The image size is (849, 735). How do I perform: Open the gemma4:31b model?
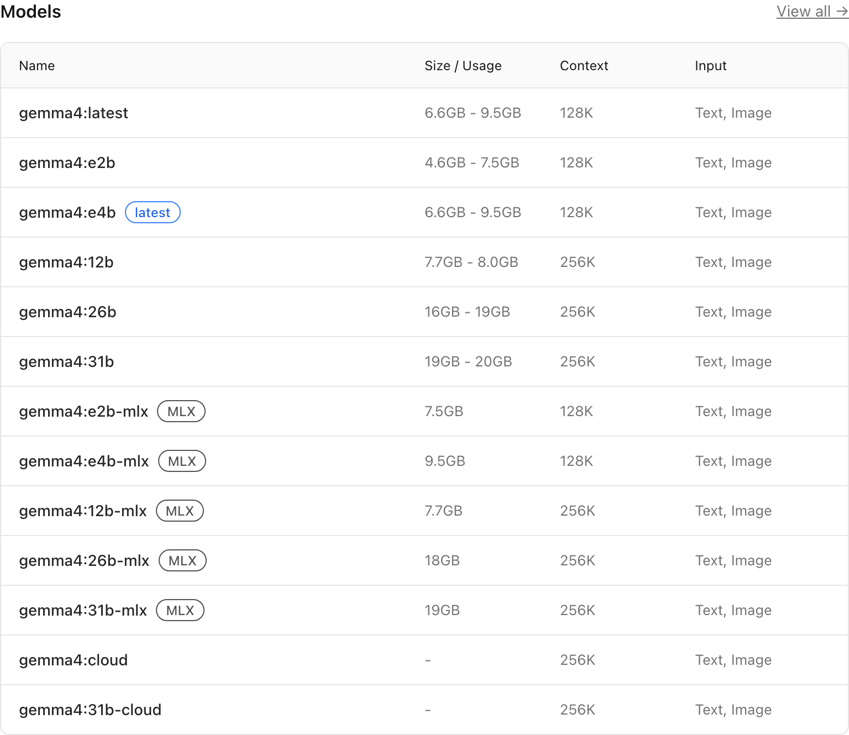66,361
